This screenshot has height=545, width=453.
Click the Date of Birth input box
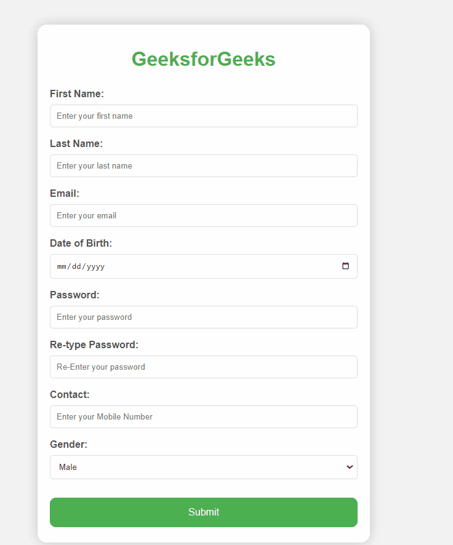click(x=185, y=266)
